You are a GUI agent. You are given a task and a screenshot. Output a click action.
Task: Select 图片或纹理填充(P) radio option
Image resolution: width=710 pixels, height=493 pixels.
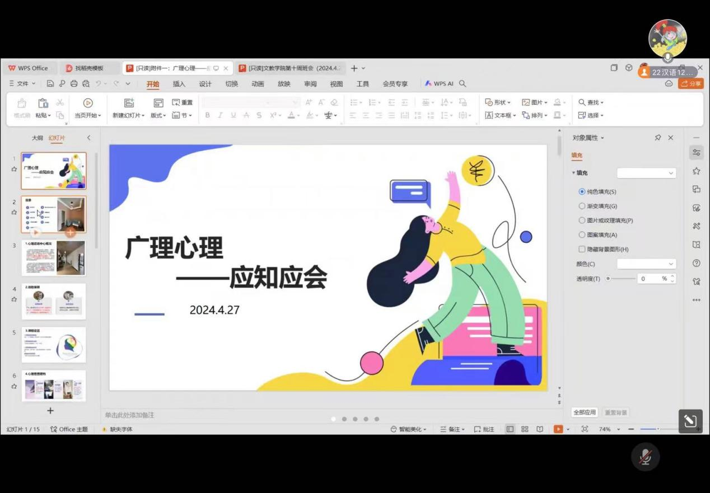pos(582,220)
